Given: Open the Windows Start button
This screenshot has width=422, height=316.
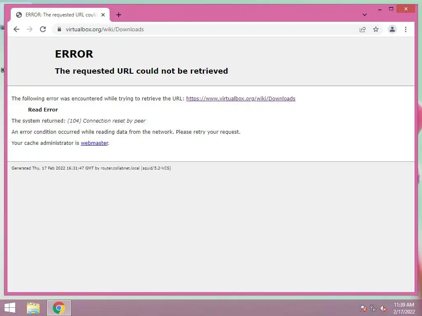Looking at the screenshot, I should coord(10,308).
